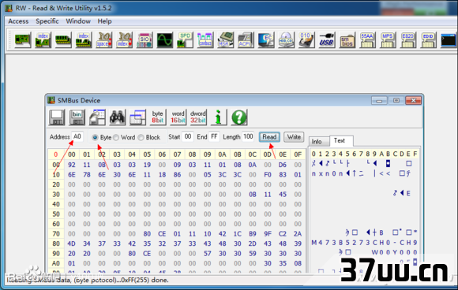Open the EDID icon
Image resolution: width=458 pixels, height=290 pixels.
tap(428, 40)
